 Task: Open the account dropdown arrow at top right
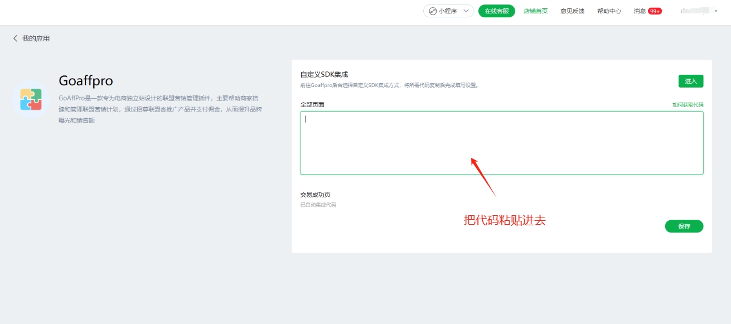[716, 11]
